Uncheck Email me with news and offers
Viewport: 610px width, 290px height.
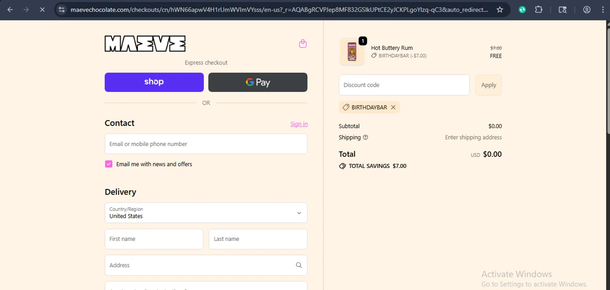click(109, 164)
